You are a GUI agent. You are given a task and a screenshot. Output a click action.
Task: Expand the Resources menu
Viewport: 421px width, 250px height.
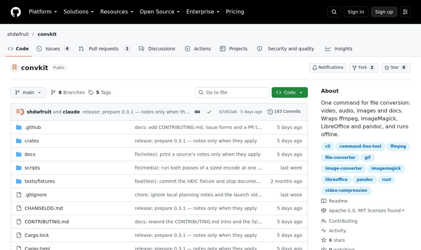[117, 12]
